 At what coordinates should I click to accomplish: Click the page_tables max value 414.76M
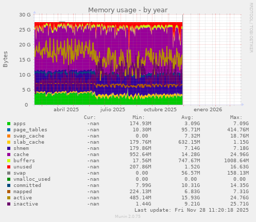[x=238, y=130]
